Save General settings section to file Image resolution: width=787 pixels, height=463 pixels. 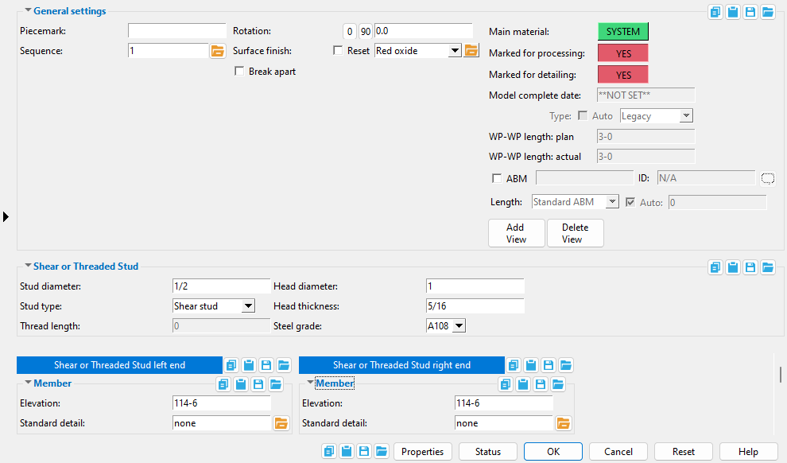point(750,12)
